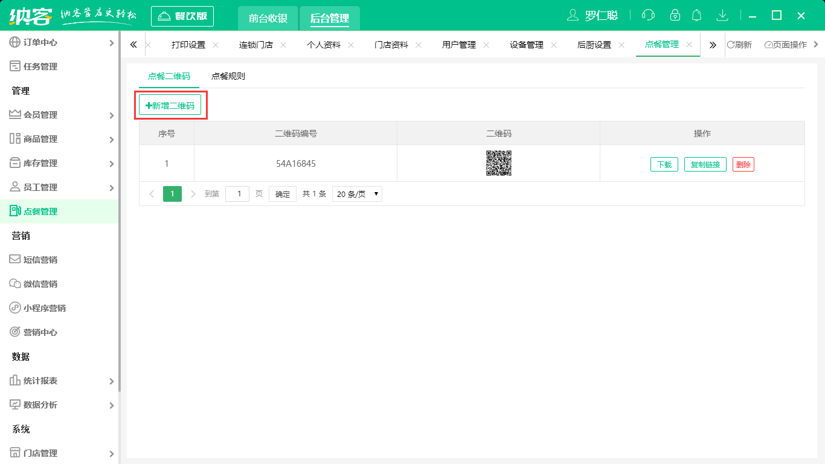The image size is (825, 464).
Task: Click the download icon in title bar
Action: point(722,16)
